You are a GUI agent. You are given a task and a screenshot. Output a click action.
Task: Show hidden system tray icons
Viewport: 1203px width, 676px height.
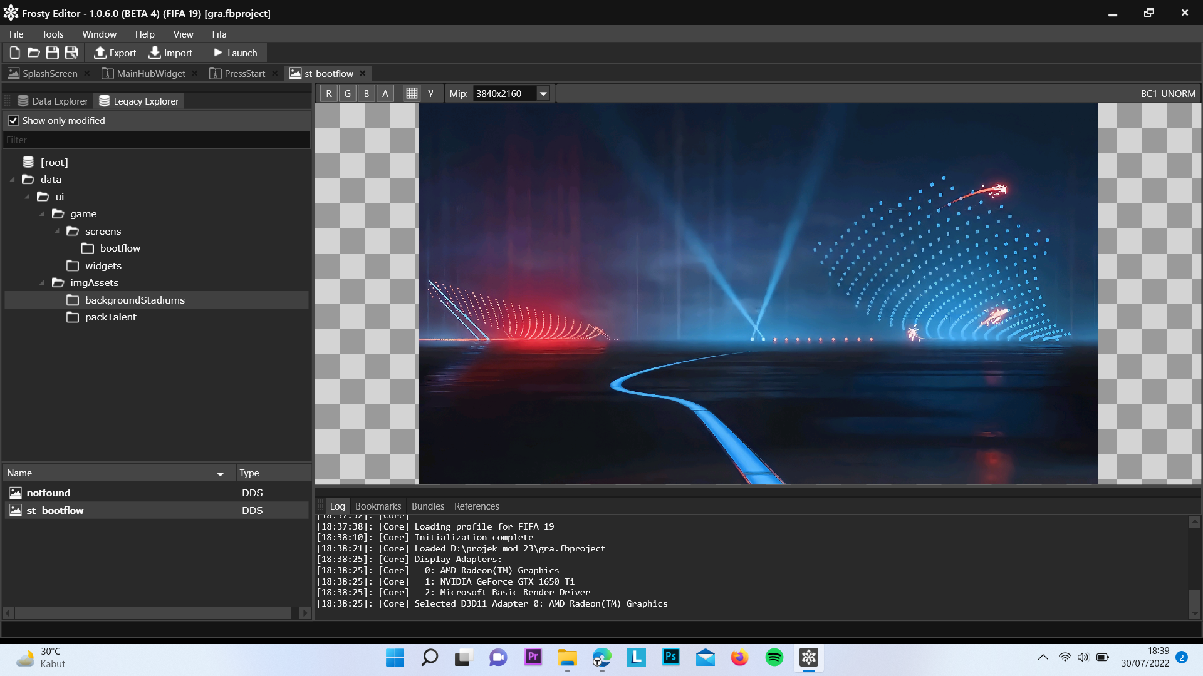[x=1043, y=657]
